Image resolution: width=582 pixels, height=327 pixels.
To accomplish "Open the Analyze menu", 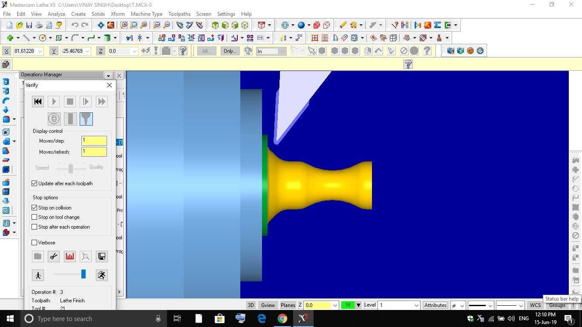I will 56,14.
